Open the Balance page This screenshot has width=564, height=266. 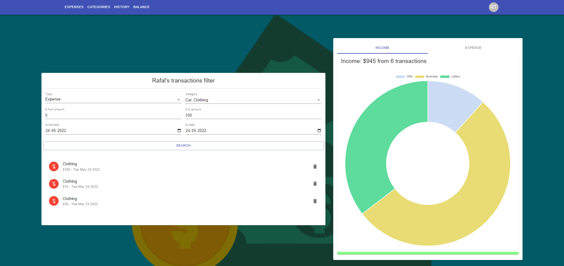pos(142,7)
